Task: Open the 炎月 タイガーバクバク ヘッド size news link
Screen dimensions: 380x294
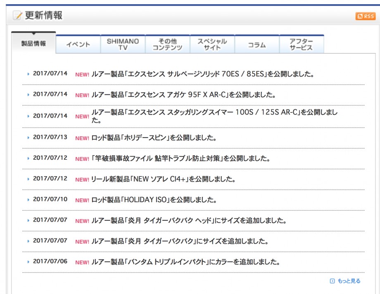Action: pyautogui.click(x=189, y=221)
